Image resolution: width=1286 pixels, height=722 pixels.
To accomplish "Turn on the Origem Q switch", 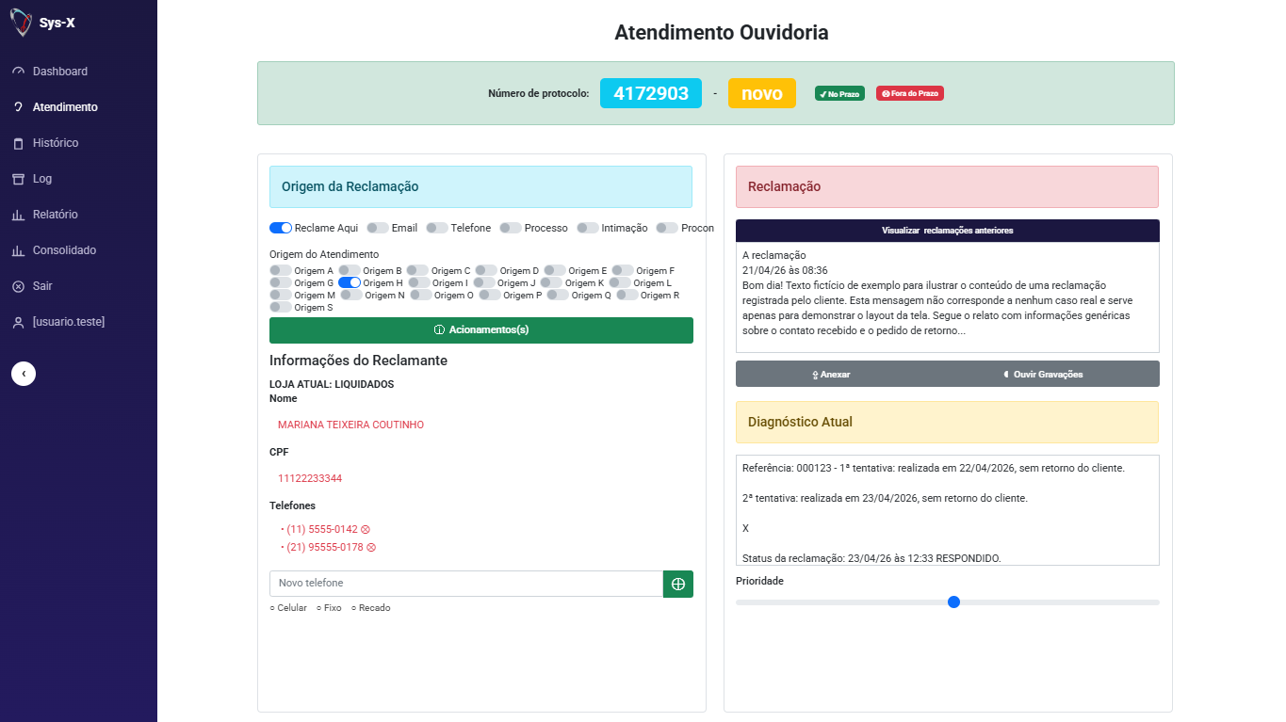I will click(558, 295).
